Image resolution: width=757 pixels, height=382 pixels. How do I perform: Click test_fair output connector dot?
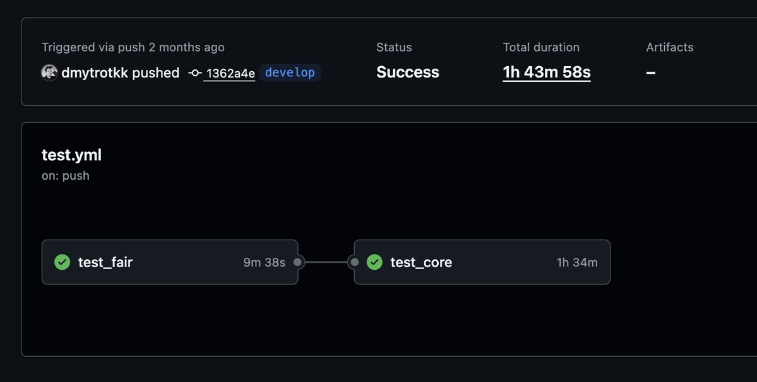pyautogui.click(x=298, y=262)
